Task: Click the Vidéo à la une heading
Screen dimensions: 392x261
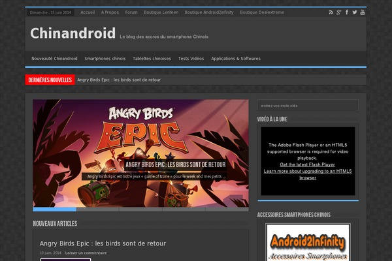Action: click(x=272, y=119)
